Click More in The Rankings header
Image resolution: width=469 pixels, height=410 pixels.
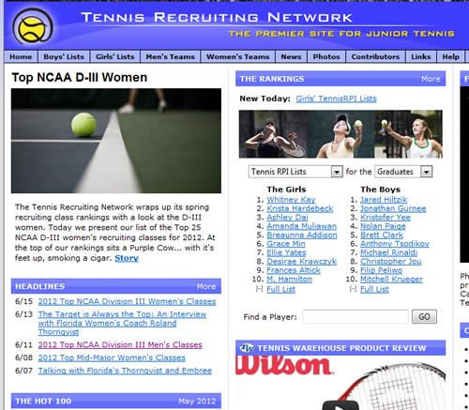431,79
